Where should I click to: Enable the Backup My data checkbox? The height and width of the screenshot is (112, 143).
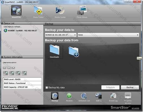[47, 88]
